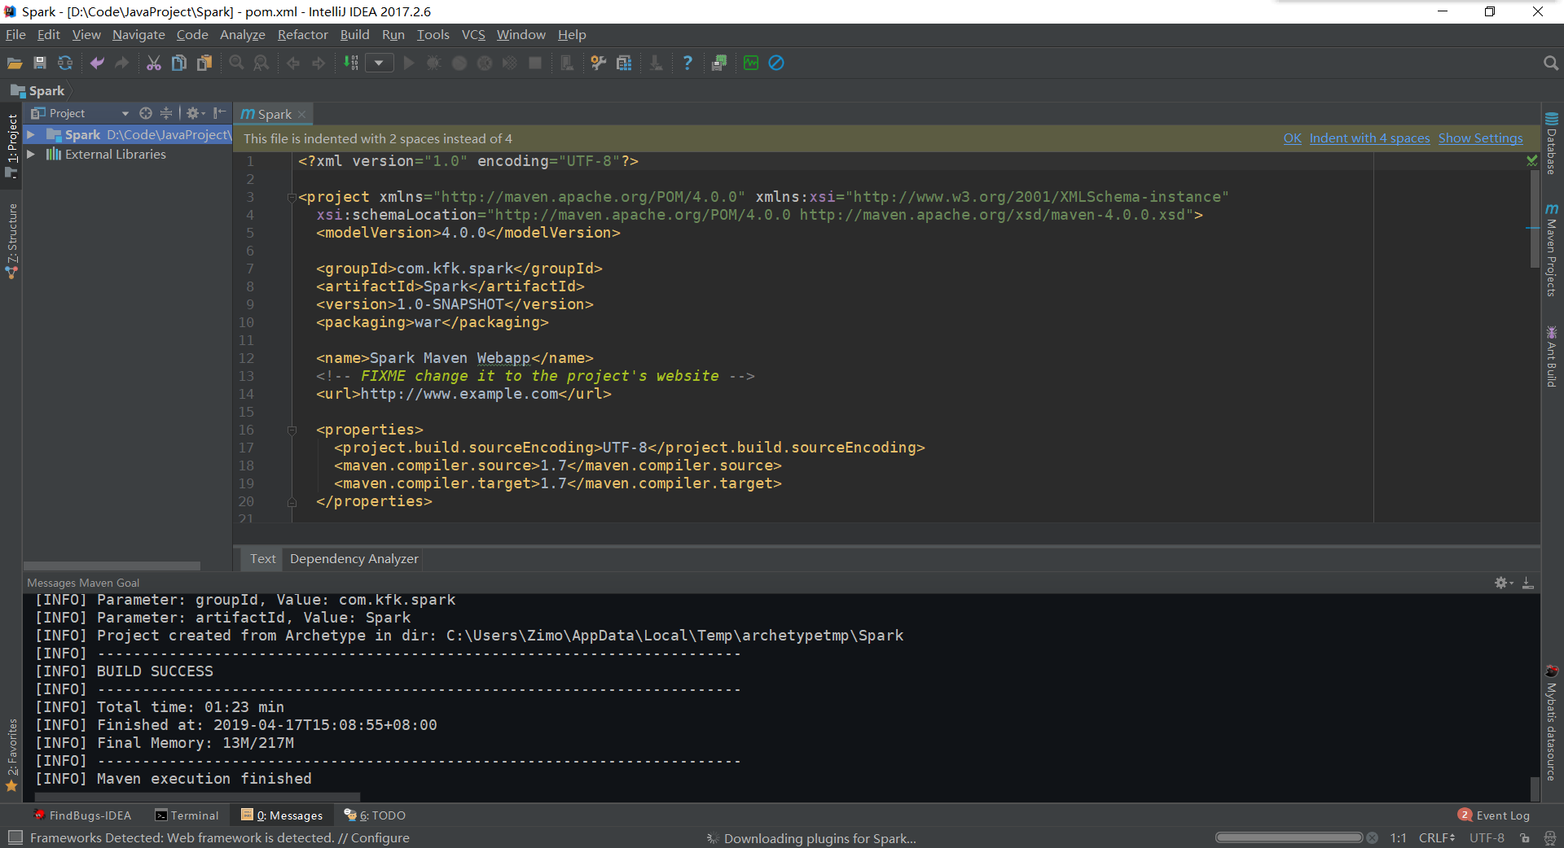Change CRLF line separator in status bar
1564x848 pixels.
coord(1437,838)
